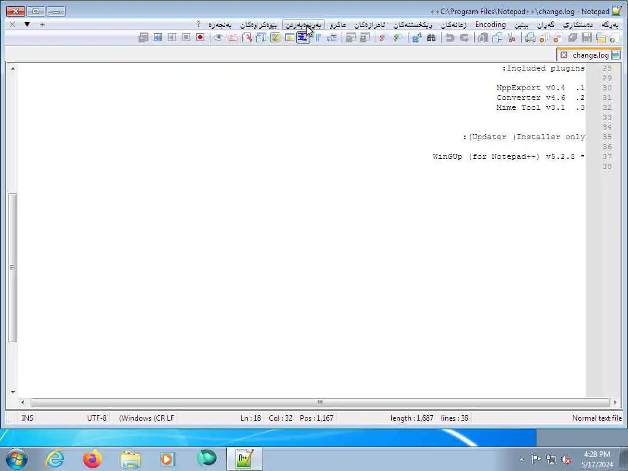This screenshot has height=471, width=628.
Task: Open the گەڕان (Search) menu
Action: click(x=546, y=25)
